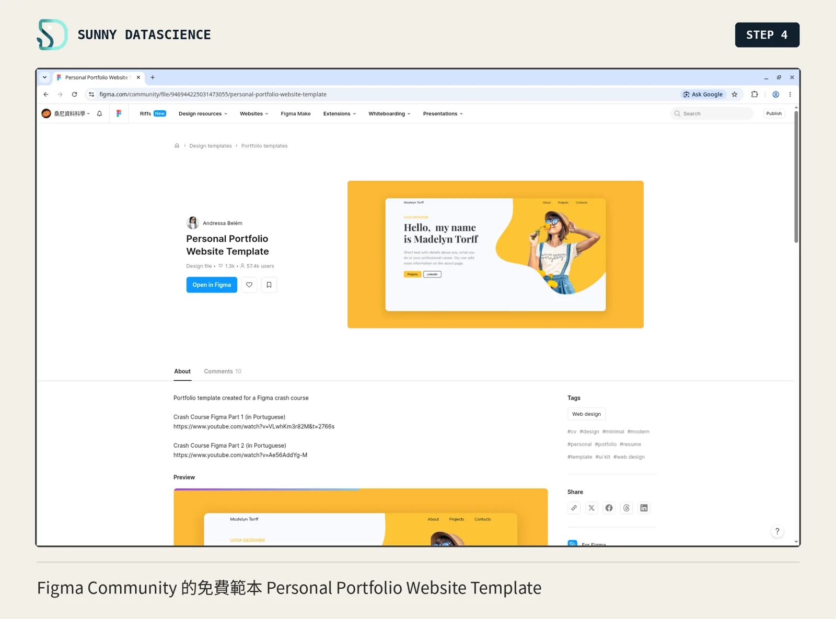Click the Preview image below About text

[361, 517]
